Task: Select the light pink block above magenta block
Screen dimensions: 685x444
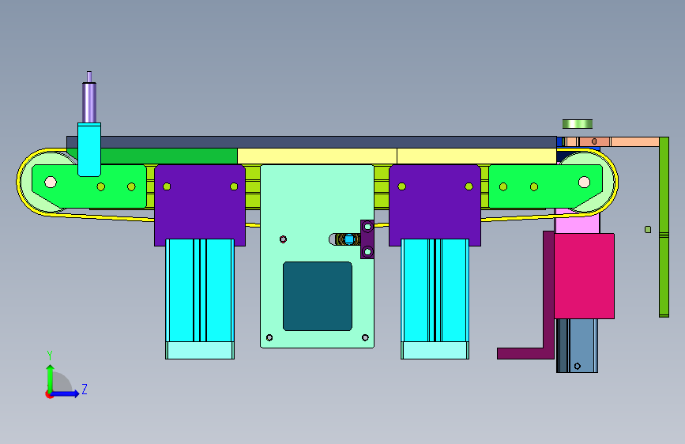Action: tap(577, 223)
